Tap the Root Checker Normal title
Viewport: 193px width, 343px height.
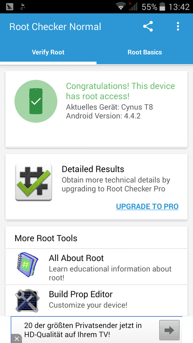(55, 27)
